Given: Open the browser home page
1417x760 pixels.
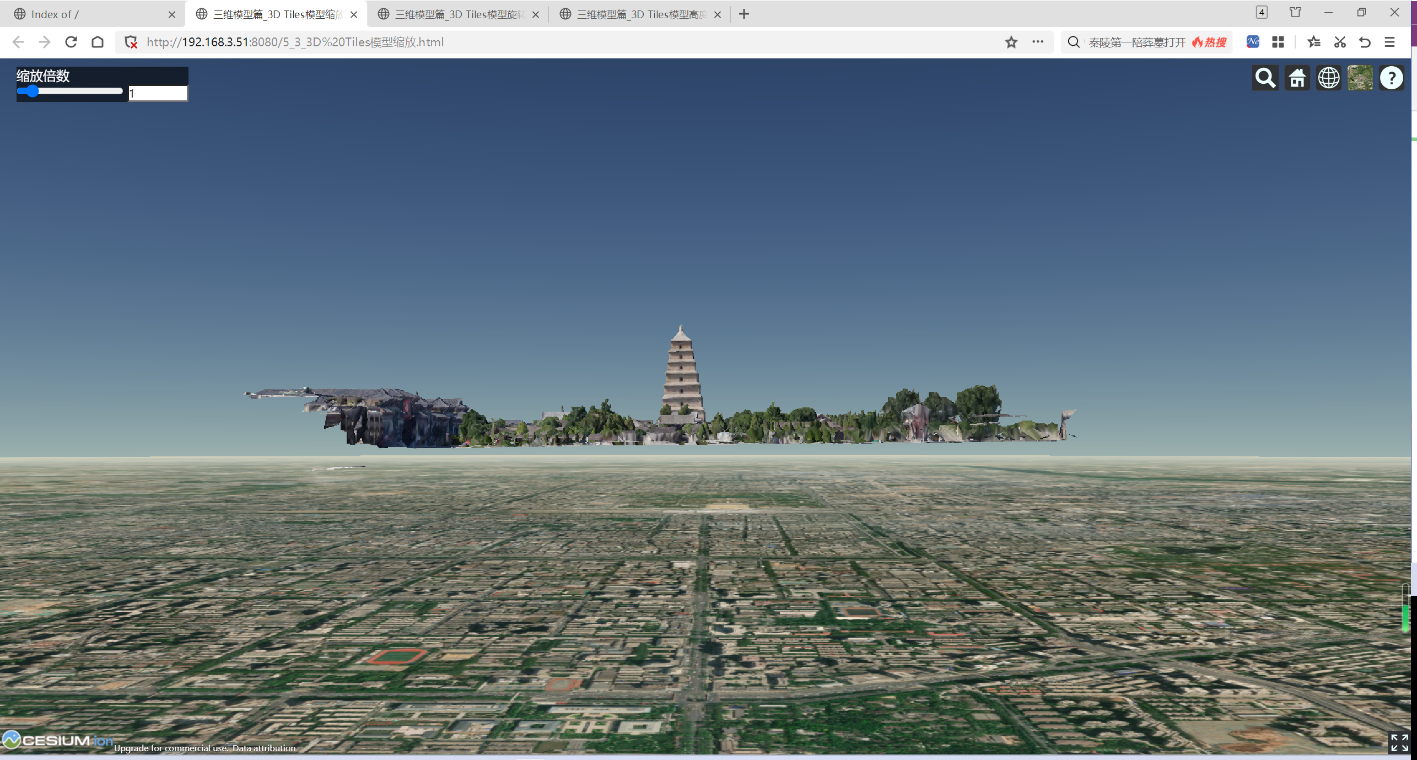Looking at the screenshot, I should pyautogui.click(x=98, y=42).
